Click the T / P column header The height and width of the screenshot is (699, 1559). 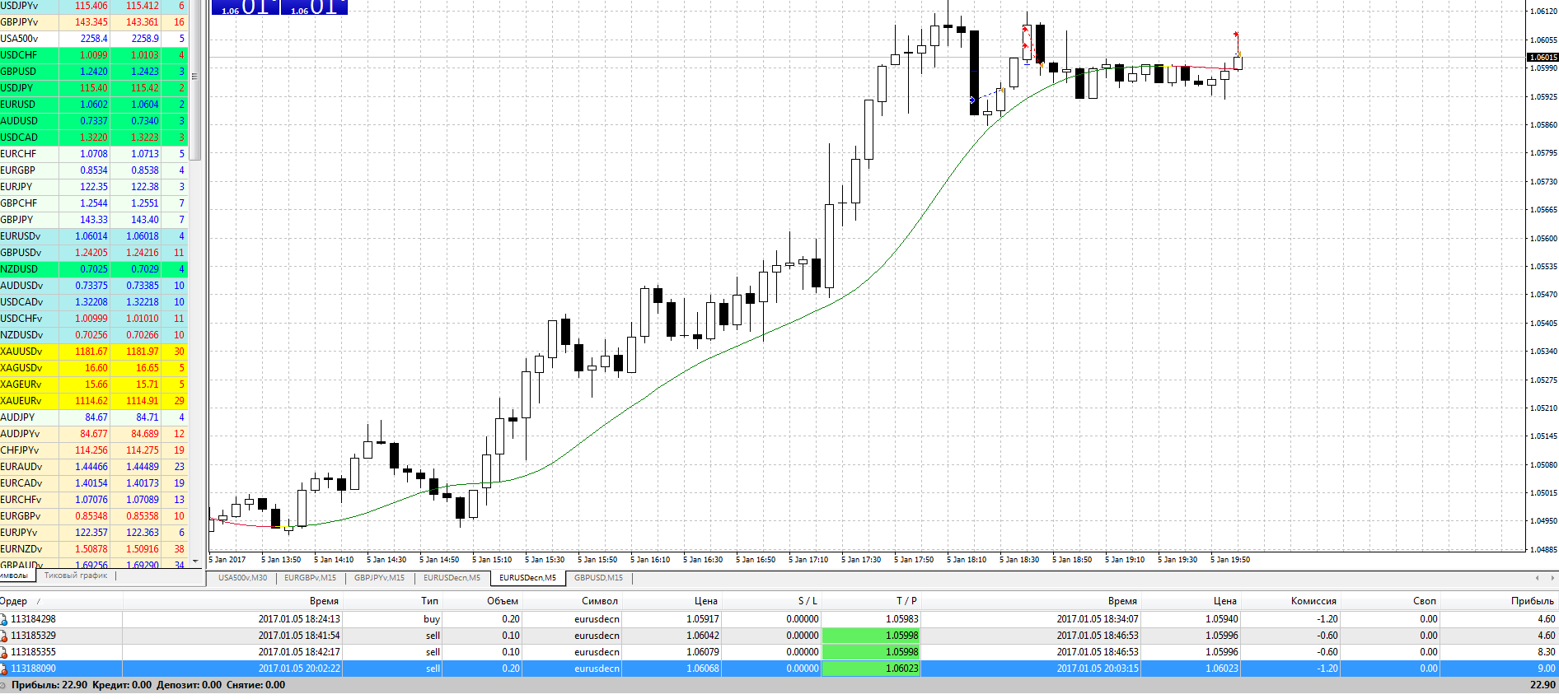[871, 601]
